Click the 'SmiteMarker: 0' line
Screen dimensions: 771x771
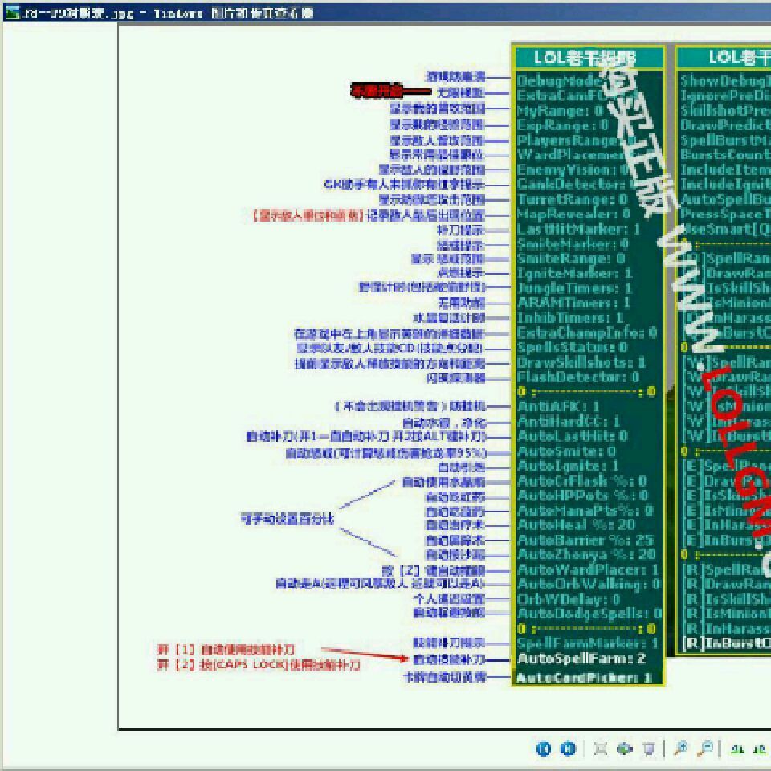(573, 243)
